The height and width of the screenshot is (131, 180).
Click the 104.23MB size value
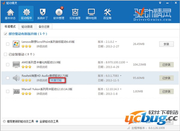pos(139,64)
